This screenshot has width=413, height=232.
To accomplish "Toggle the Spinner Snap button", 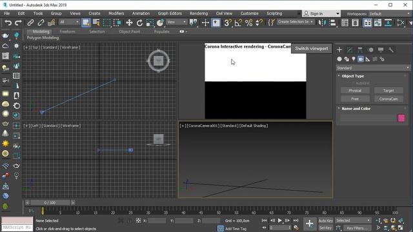I will tap(259, 23).
